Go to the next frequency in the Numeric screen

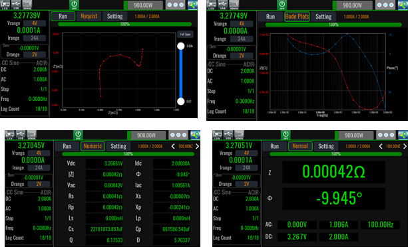(197, 146)
